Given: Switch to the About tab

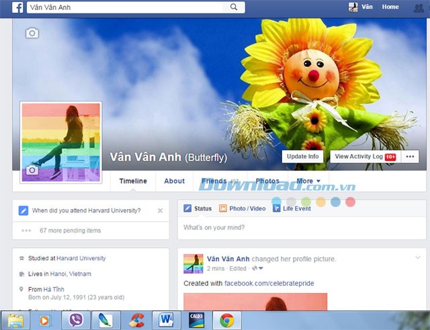Looking at the screenshot, I should (x=174, y=181).
